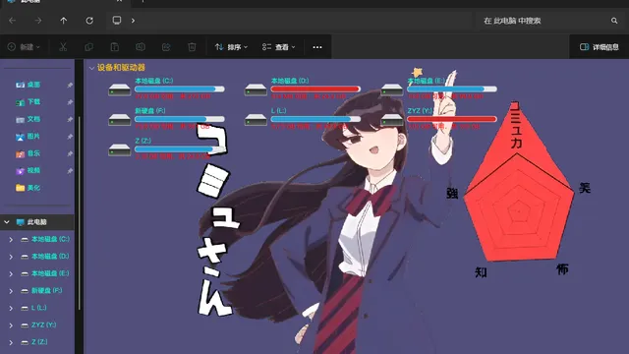Expand 本地磁盘 (E:) in the tree

click(x=11, y=273)
